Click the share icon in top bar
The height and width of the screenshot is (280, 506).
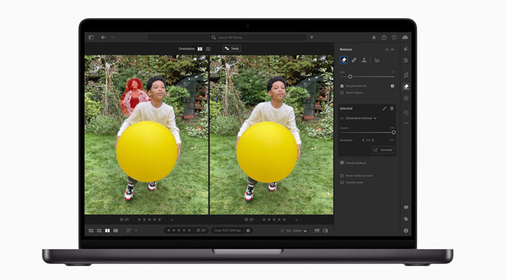(384, 38)
